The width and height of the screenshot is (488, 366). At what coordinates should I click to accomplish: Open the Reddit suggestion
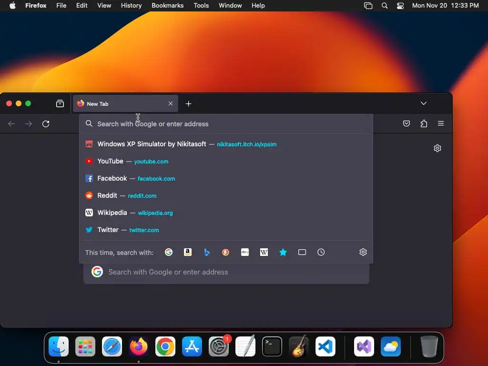tap(226, 195)
